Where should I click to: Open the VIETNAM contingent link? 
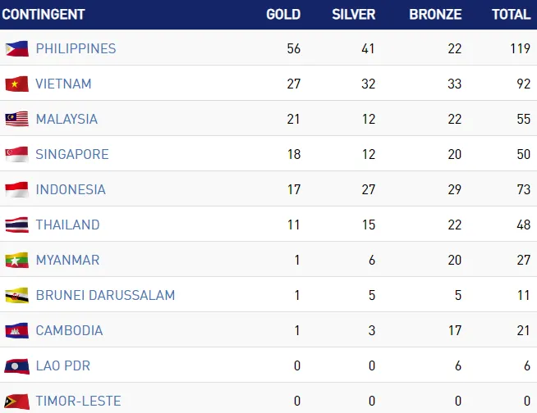63,84
